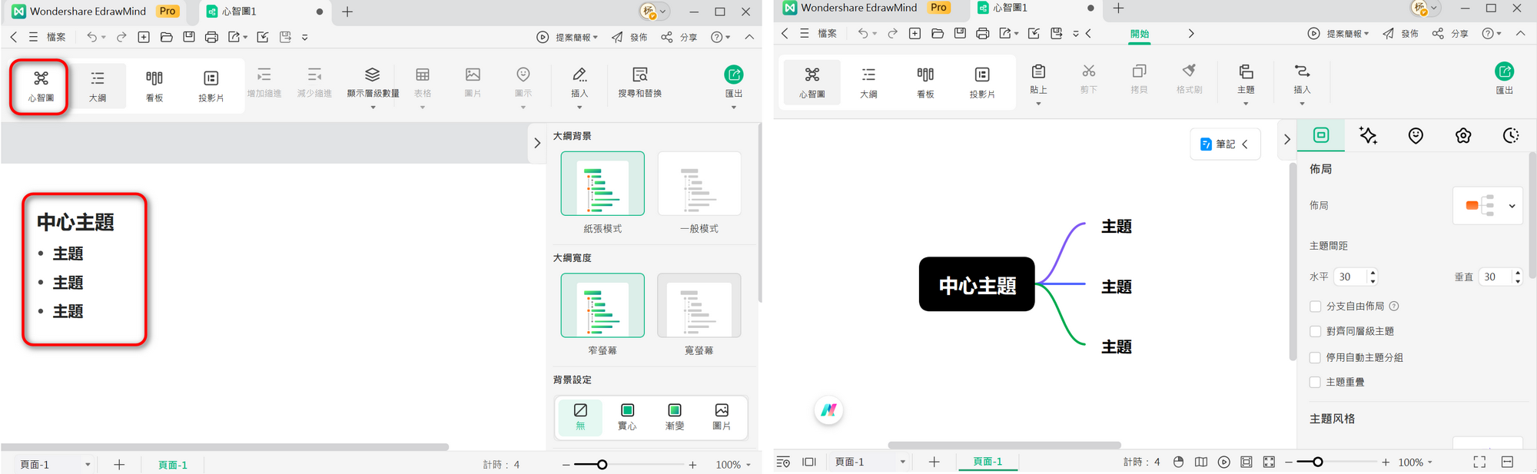Image resolution: width=1537 pixels, height=474 pixels.
Task: Click redo arrow in right window toolbar
Action: click(x=892, y=33)
